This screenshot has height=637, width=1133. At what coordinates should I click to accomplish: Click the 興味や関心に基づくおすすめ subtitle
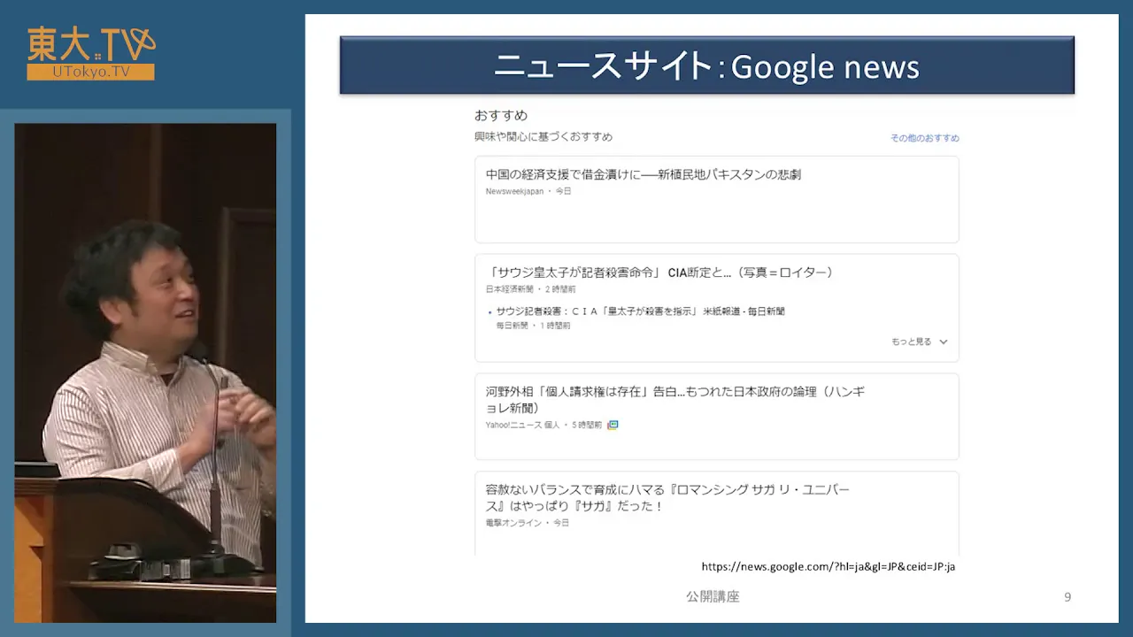click(543, 137)
